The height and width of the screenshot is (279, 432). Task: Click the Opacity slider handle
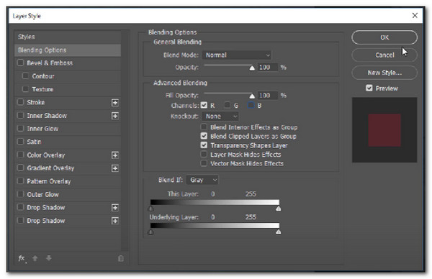tap(252, 68)
